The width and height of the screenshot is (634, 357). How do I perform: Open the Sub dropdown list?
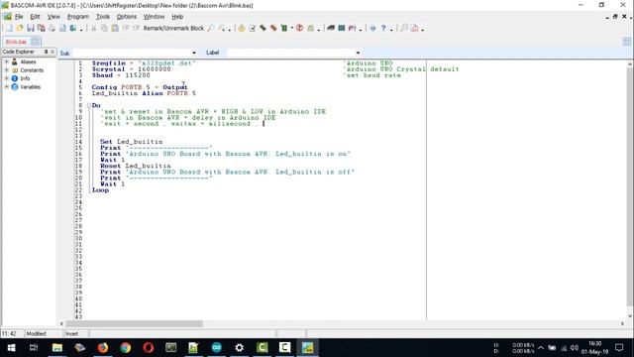(x=194, y=53)
